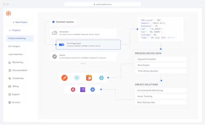Click the address bar padlock icon
This screenshot has height=125, width=205.
(94, 4)
